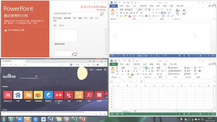Viewport: 217px width, 122px height.
Task: Switch to the Insert (插入) tab in Word
Action: (128, 6)
